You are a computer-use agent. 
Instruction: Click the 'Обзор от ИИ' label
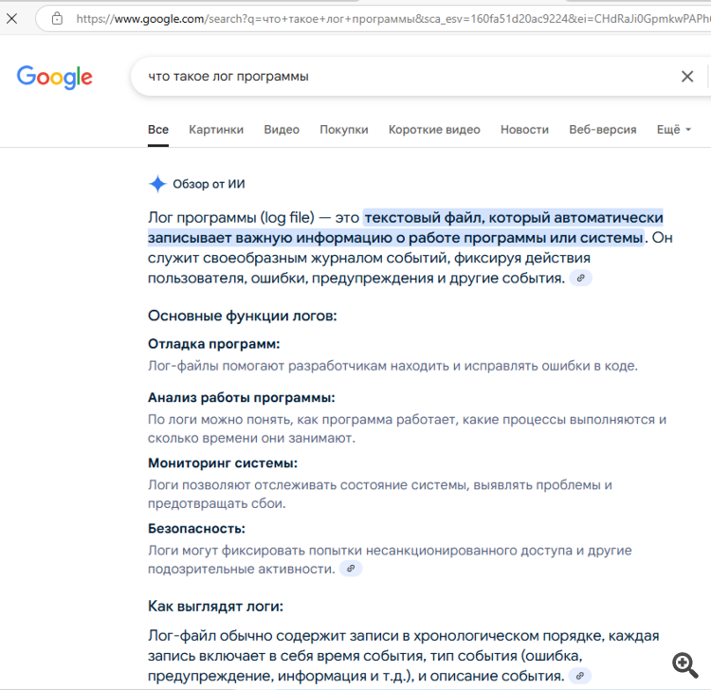[x=210, y=184]
